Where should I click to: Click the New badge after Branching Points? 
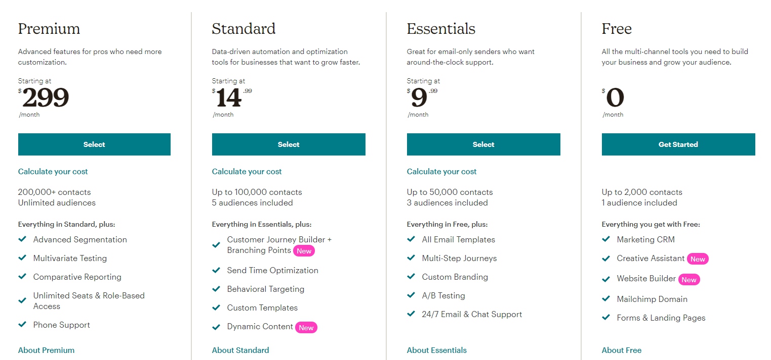(304, 251)
